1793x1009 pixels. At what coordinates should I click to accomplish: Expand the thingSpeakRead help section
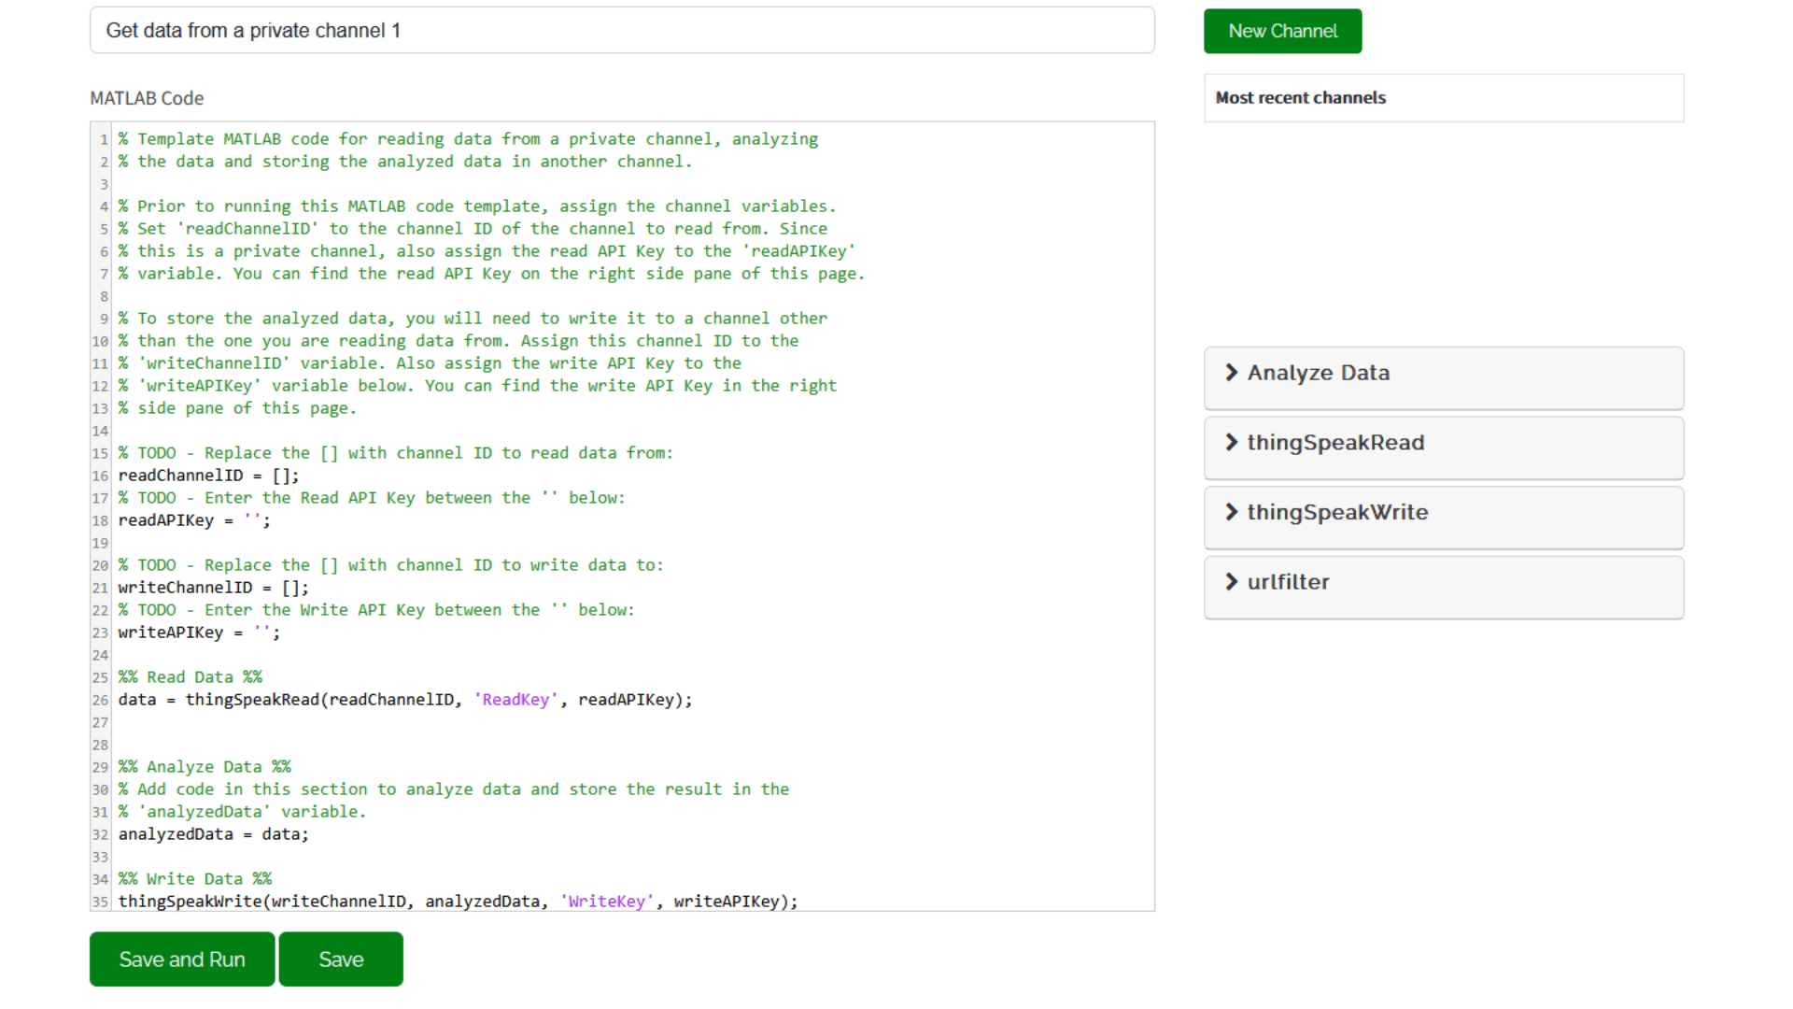[x=1444, y=448]
